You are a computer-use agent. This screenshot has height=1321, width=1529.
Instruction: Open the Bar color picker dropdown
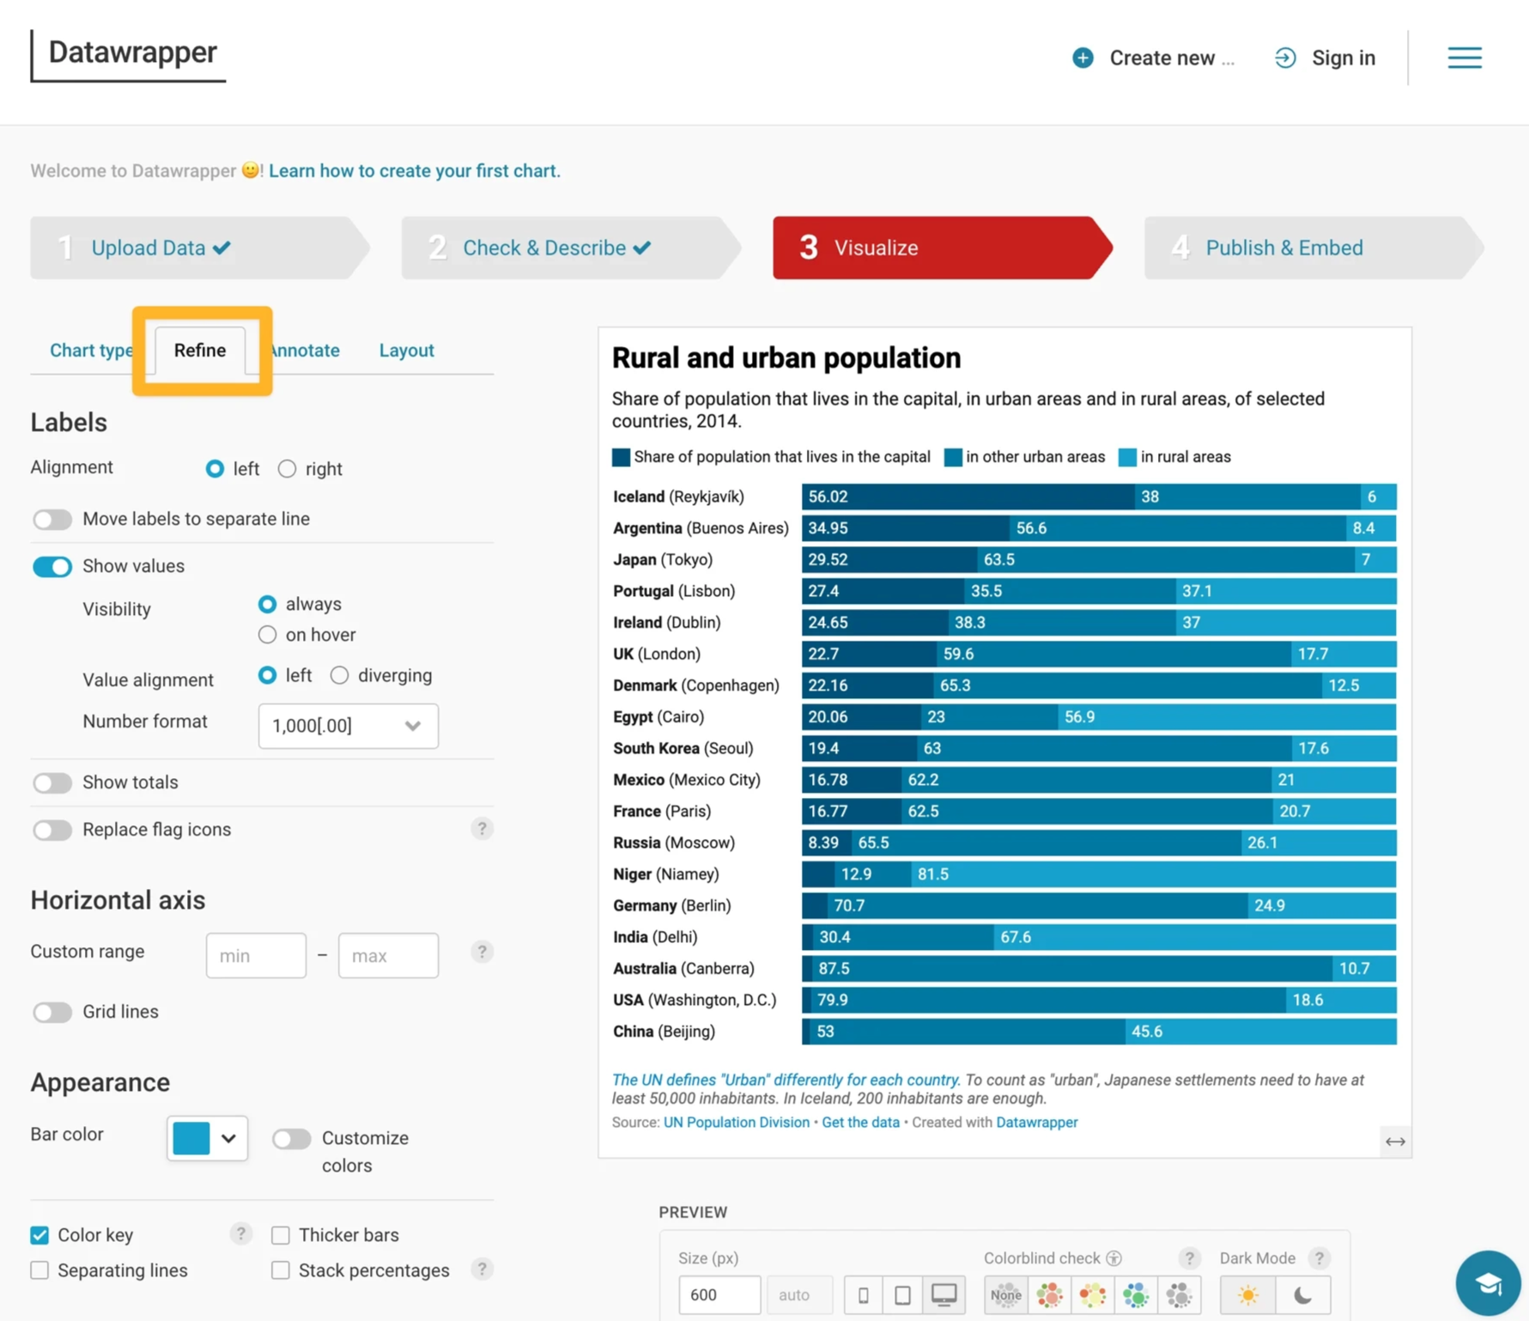tap(207, 1139)
